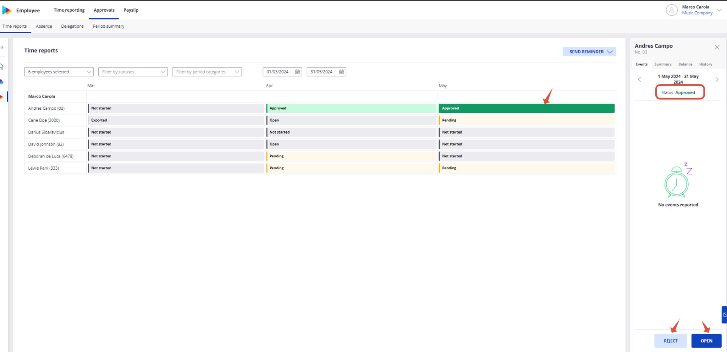Viewport: 727px width, 352px height.
Task: Open the Filter by statuses dropdown
Action: point(133,72)
